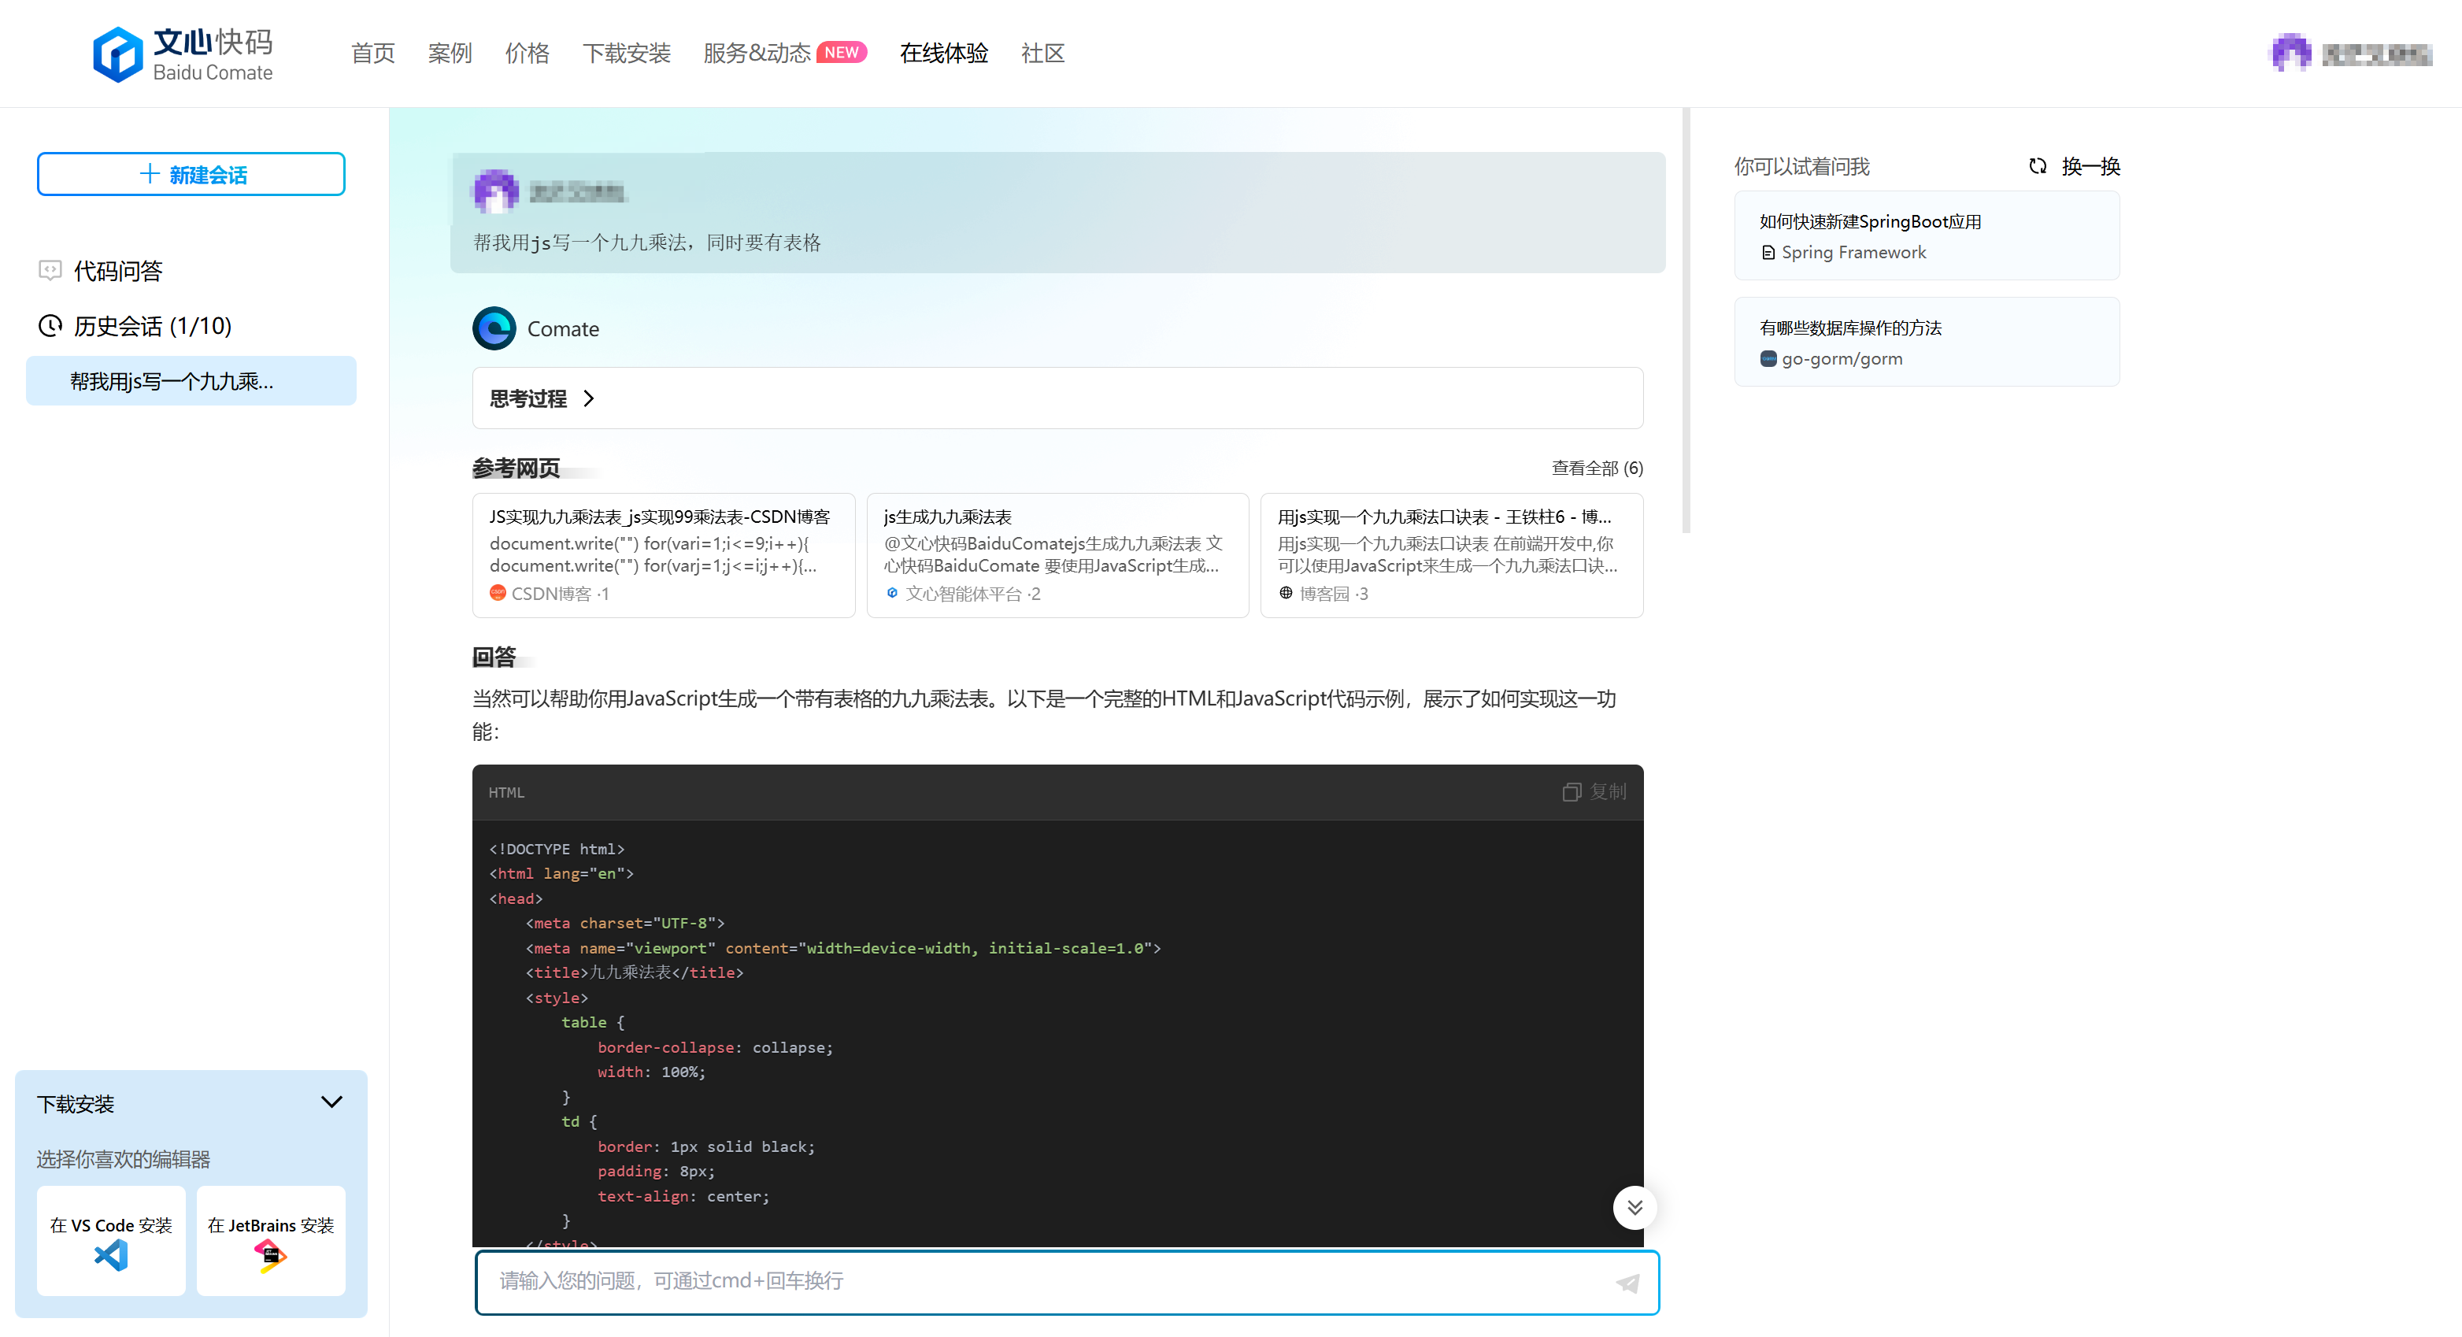
Task: Open the CSDN博客 reference card
Action: [663, 555]
